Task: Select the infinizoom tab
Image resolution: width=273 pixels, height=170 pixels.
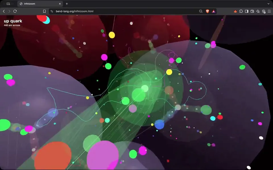Action: click(x=40, y=4)
